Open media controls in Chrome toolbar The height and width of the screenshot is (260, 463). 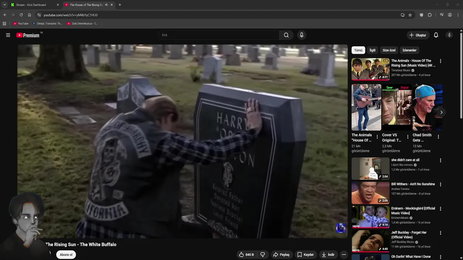442,15
